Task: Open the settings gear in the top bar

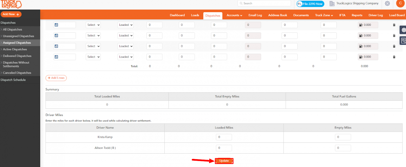Action: [387, 3]
